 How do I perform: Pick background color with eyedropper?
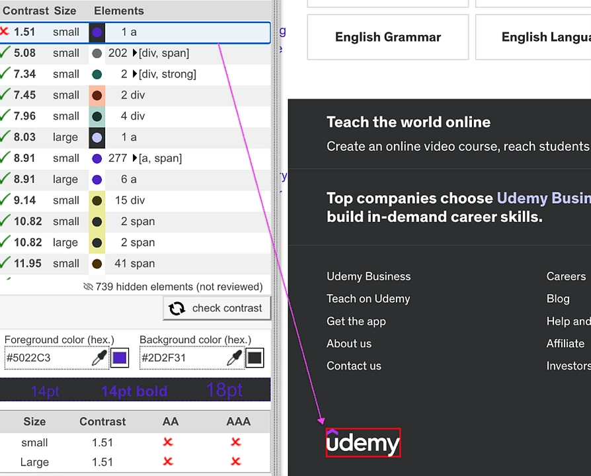pos(234,358)
